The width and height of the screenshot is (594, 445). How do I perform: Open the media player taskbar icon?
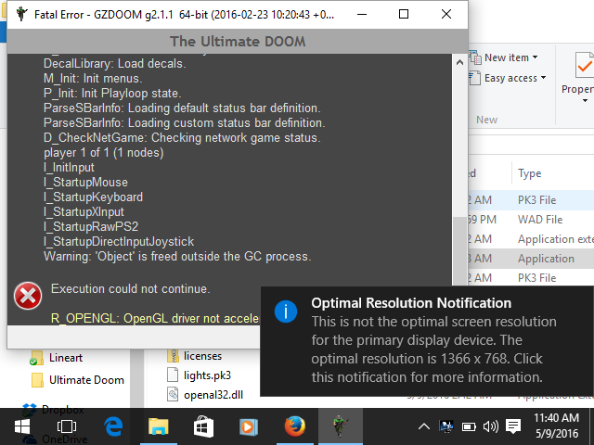[x=249, y=426]
